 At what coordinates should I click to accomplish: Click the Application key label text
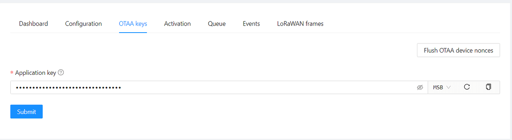pos(36,73)
